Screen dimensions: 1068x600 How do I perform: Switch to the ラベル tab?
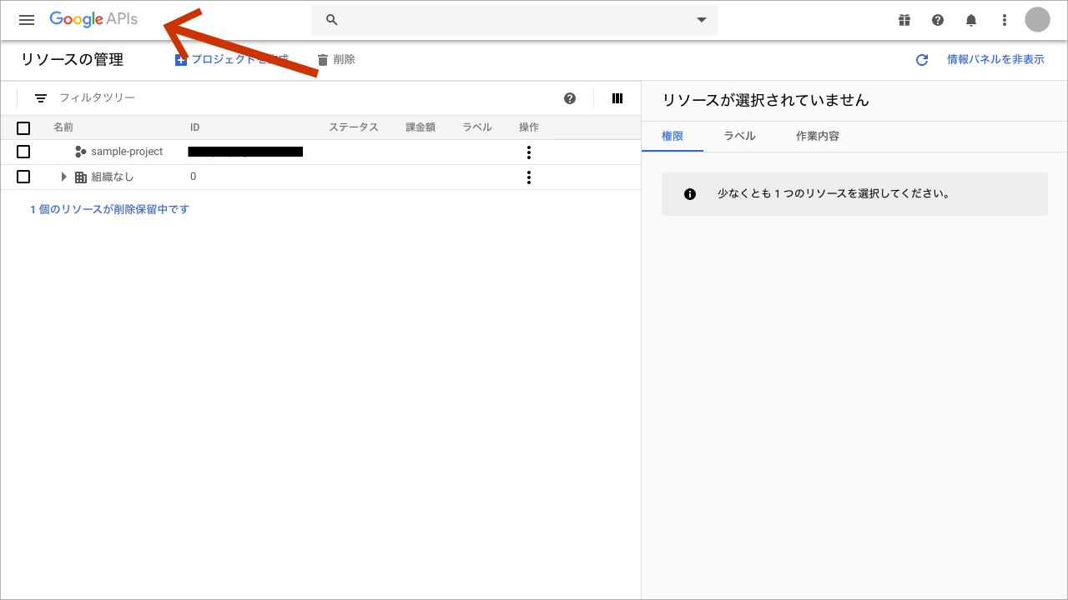point(739,135)
